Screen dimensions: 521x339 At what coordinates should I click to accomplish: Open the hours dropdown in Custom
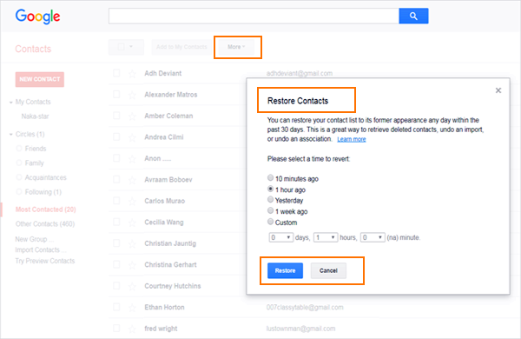[326, 237]
